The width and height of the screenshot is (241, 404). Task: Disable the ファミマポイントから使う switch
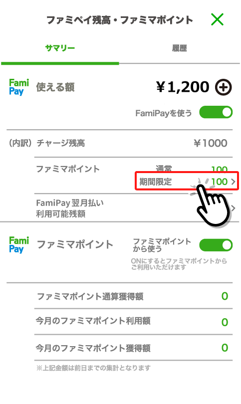[x=216, y=245]
